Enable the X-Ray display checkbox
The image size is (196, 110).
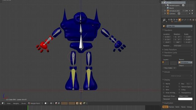point(179,90)
